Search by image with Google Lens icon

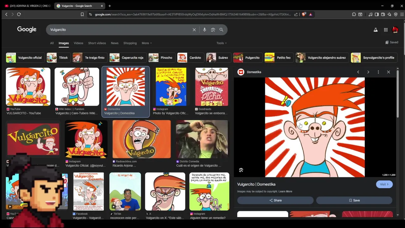tap(213, 30)
